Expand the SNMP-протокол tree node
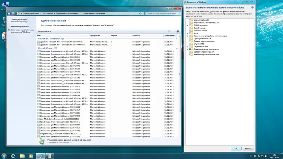Screen dimensions: 283x159 point(187,25)
